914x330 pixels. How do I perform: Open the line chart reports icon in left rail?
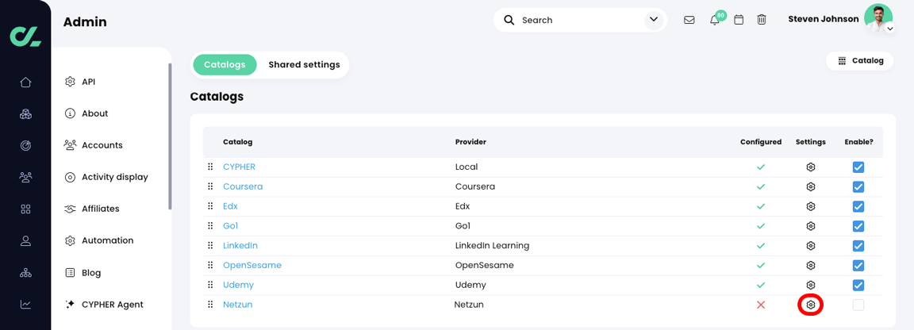click(25, 304)
